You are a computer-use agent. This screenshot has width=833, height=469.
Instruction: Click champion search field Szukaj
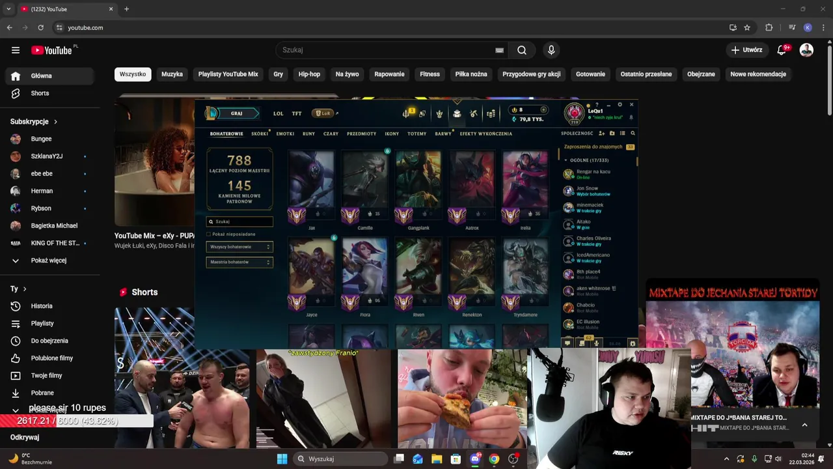[239, 221]
